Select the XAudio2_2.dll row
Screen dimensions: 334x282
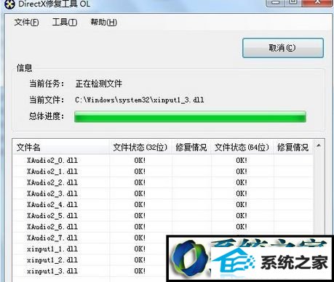pyautogui.click(x=163, y=182)
